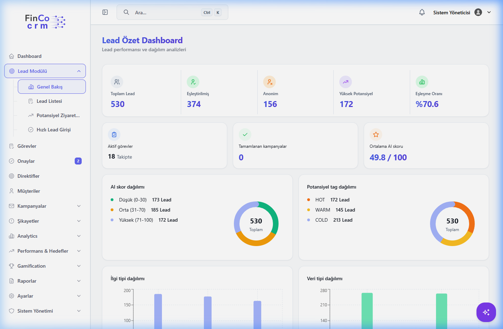503x329 pixels.
Task: Toggle the sidebar collapse icon
Action: (x=105, y=12)
